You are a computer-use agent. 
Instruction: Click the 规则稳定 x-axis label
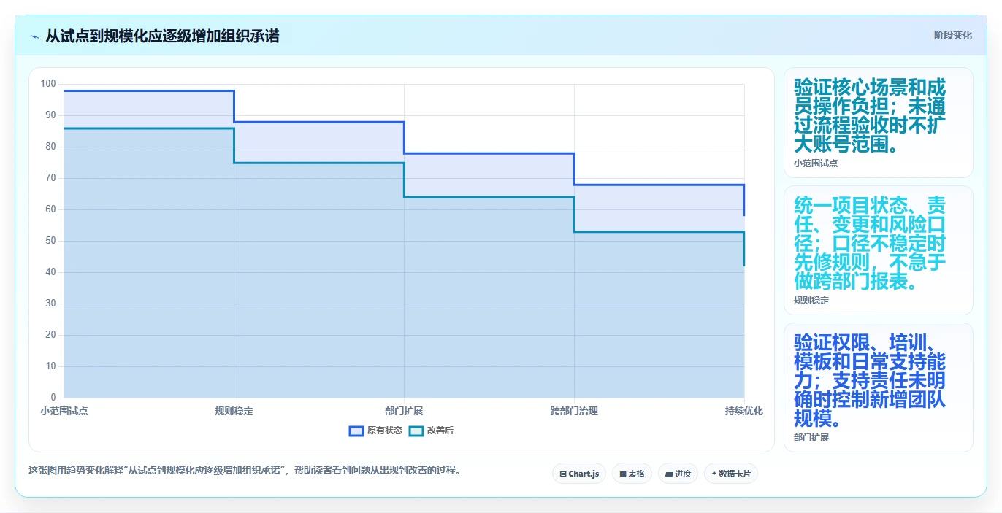(234, 411)
